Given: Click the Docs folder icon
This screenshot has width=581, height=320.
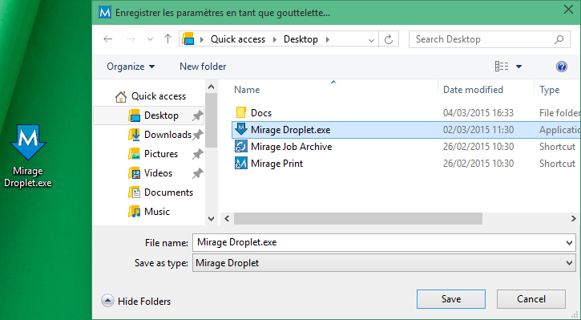Looking at the screenshot, I should (x=241, y=112).
